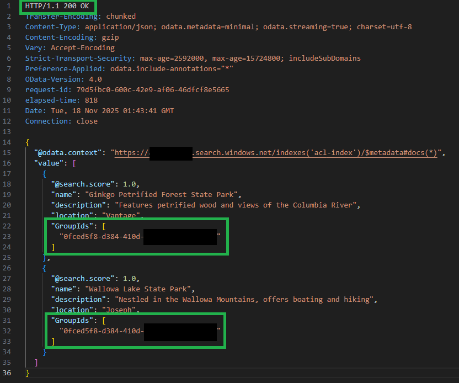Select line number 36 in the gutter
The height and width of the screenshot is (383, 459).
point(8,373)
